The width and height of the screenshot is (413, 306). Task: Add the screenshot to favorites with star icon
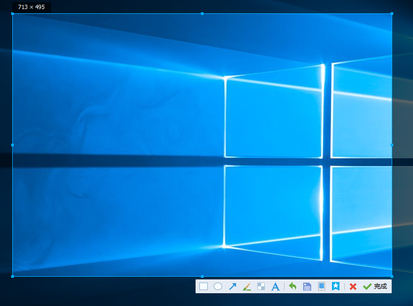tap(336, 286)
